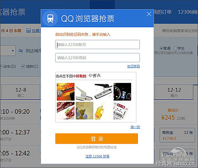
Task: Focus the 请输入12306密码 password field
Action: 98,58
